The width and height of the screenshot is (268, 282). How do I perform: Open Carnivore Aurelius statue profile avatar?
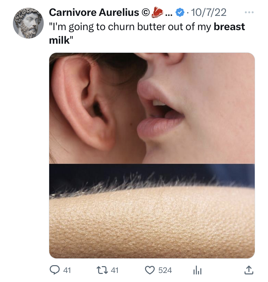click(x=28, y=23)
